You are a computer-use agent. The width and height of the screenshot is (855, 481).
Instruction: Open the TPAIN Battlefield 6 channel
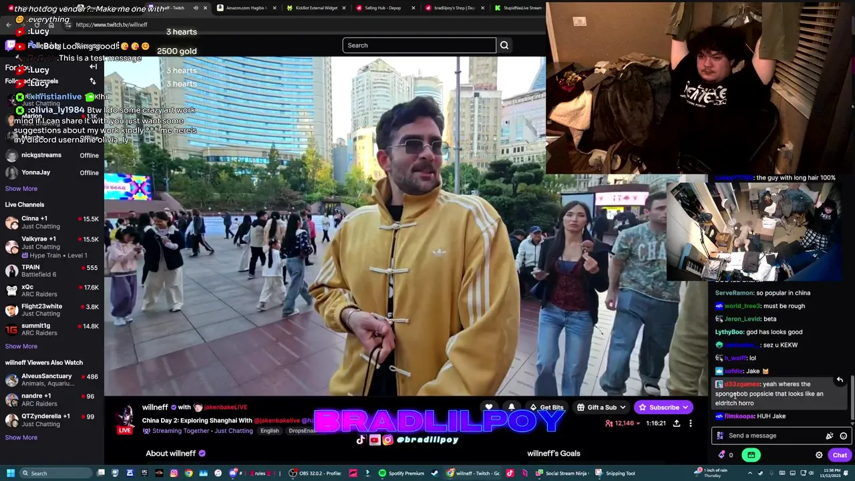pyautogui.click(x=52, y=271)
